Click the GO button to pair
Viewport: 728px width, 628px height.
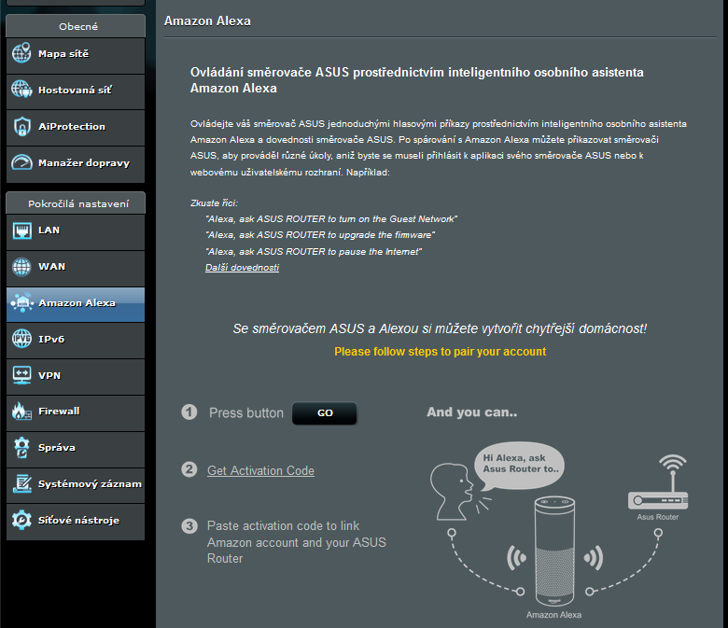[325, 413]
